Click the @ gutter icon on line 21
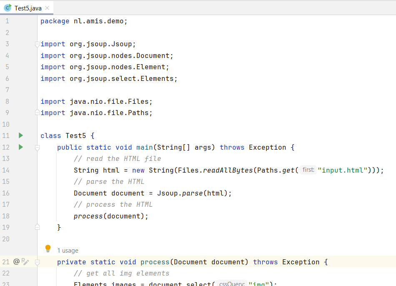The width and height of the screenshot is (396, 286). tap(16, 262)
